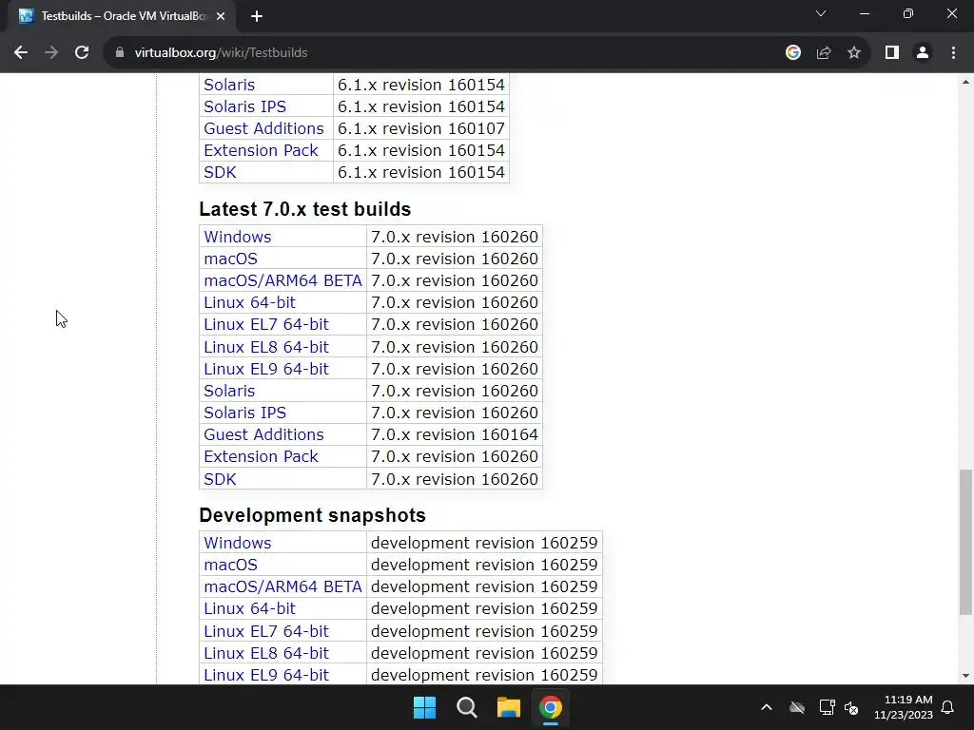
Task: Open the 6.1.x Extension Pack link
Action: click(261, 150)
